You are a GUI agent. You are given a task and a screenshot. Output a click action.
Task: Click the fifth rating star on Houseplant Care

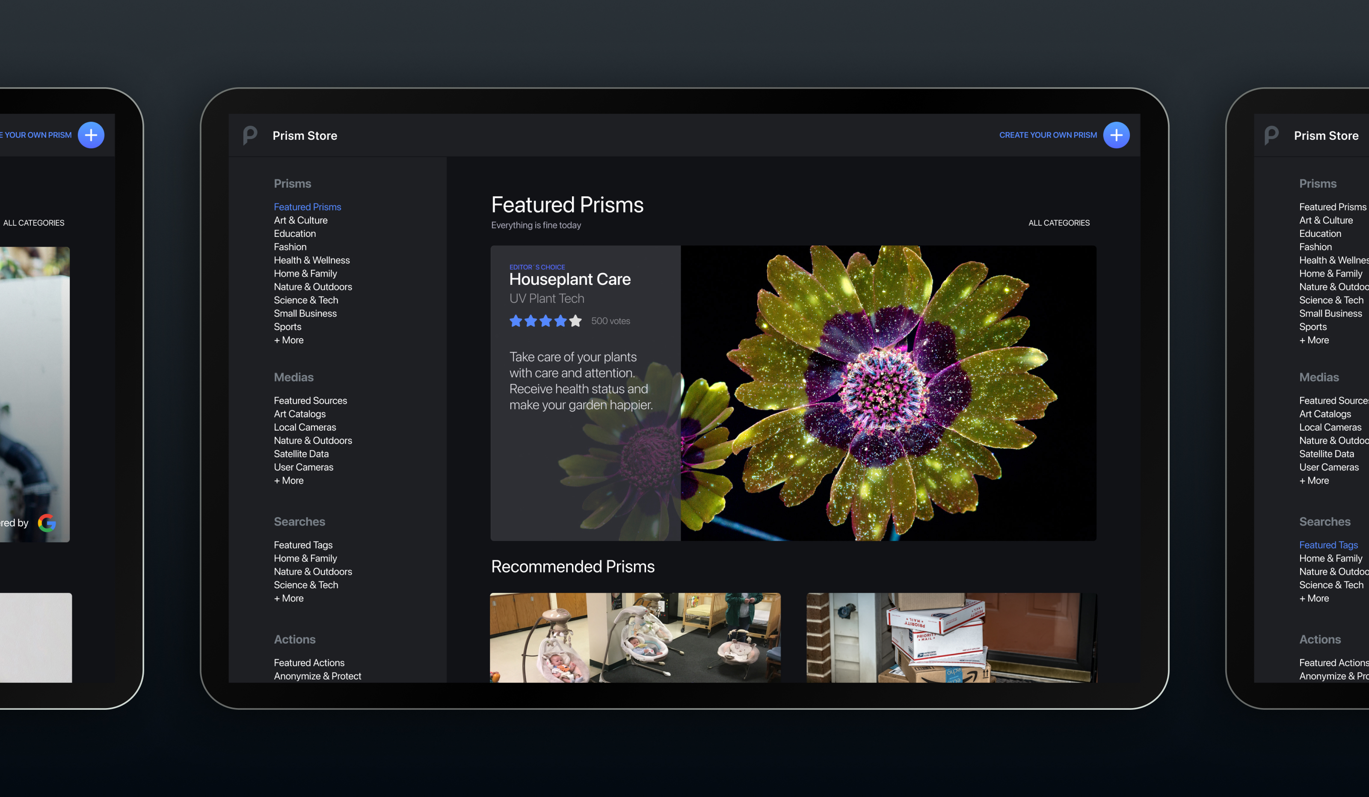click(x=575, y=321)
